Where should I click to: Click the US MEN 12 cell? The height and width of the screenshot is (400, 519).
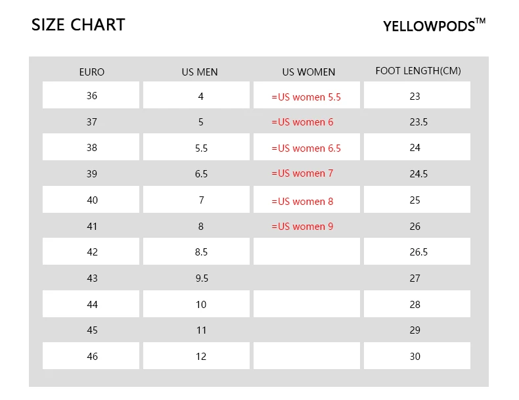click(196, 355)
